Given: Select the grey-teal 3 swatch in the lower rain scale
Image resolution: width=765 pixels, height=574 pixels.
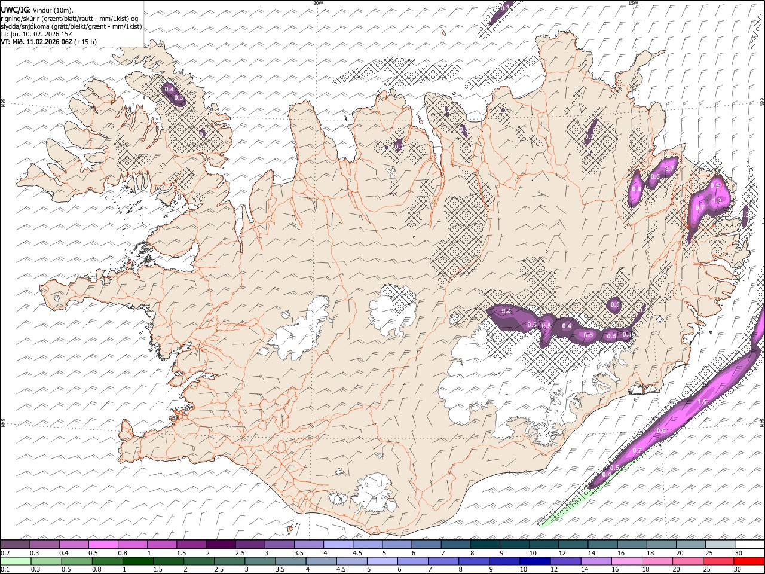Looking at the screenshot, I should [260, 561].
